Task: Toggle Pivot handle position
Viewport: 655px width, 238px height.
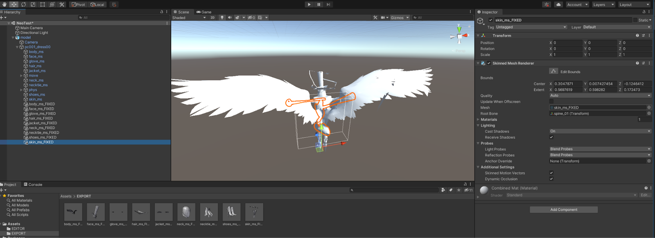Action: [79, 4]
